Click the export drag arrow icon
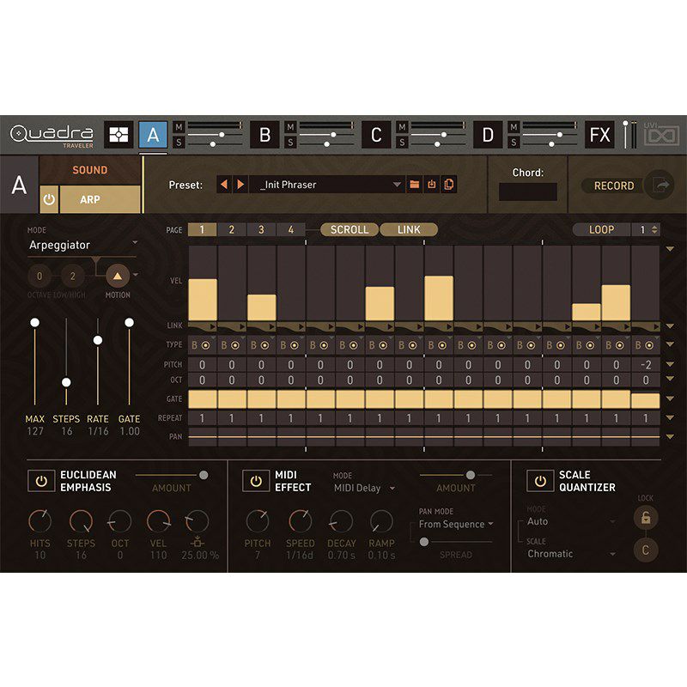687x687 pixels. 660,185
